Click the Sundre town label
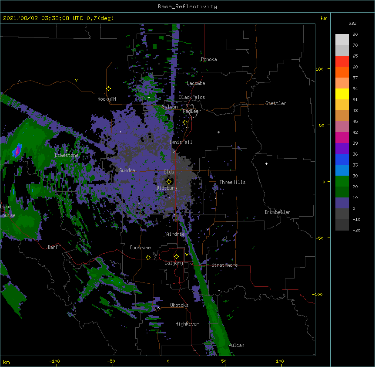This screenshot has height=367, width=375. [127, 170]
